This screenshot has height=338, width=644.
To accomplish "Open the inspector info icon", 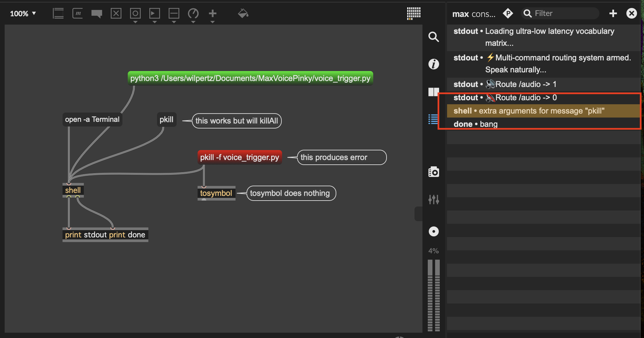I will coord(433,64).
